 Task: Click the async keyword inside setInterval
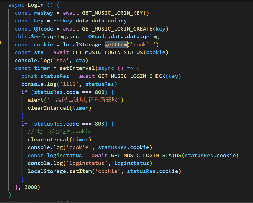point(106,68)
